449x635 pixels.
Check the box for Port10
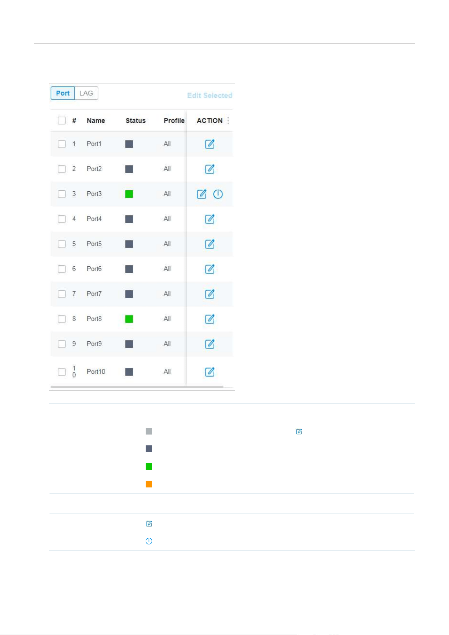(62, 372)
